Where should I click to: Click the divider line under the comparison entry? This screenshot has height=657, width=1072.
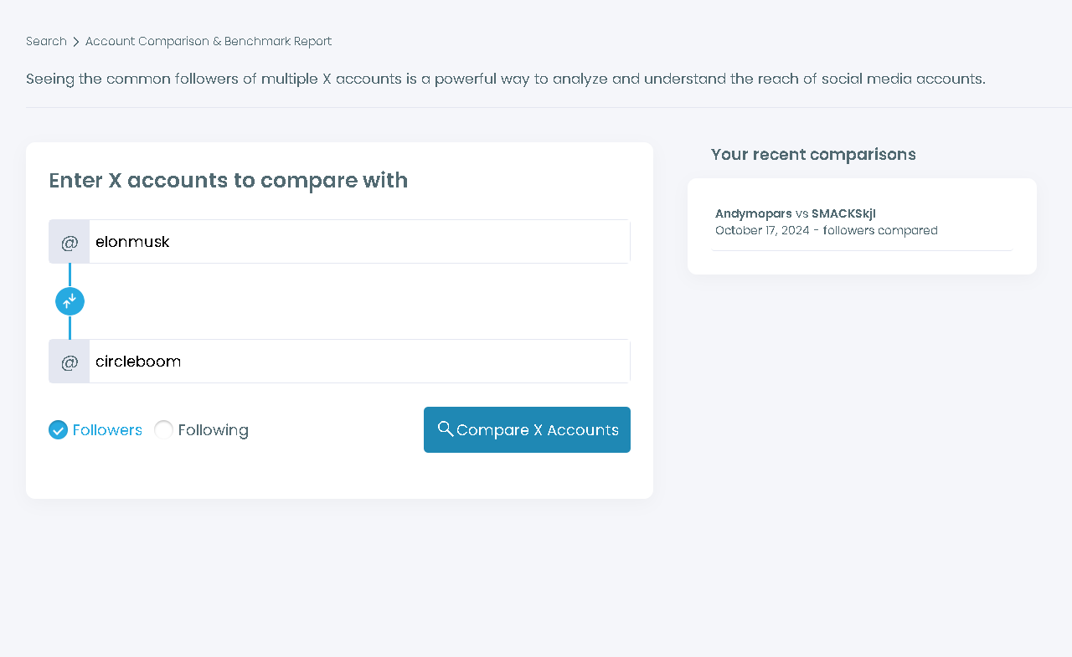click(x=863, y=249)
